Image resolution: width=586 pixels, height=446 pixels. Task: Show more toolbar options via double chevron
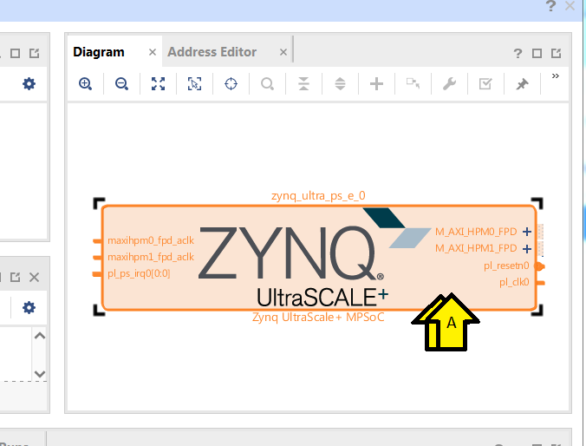pyautogui.click(x=556, y=76)
